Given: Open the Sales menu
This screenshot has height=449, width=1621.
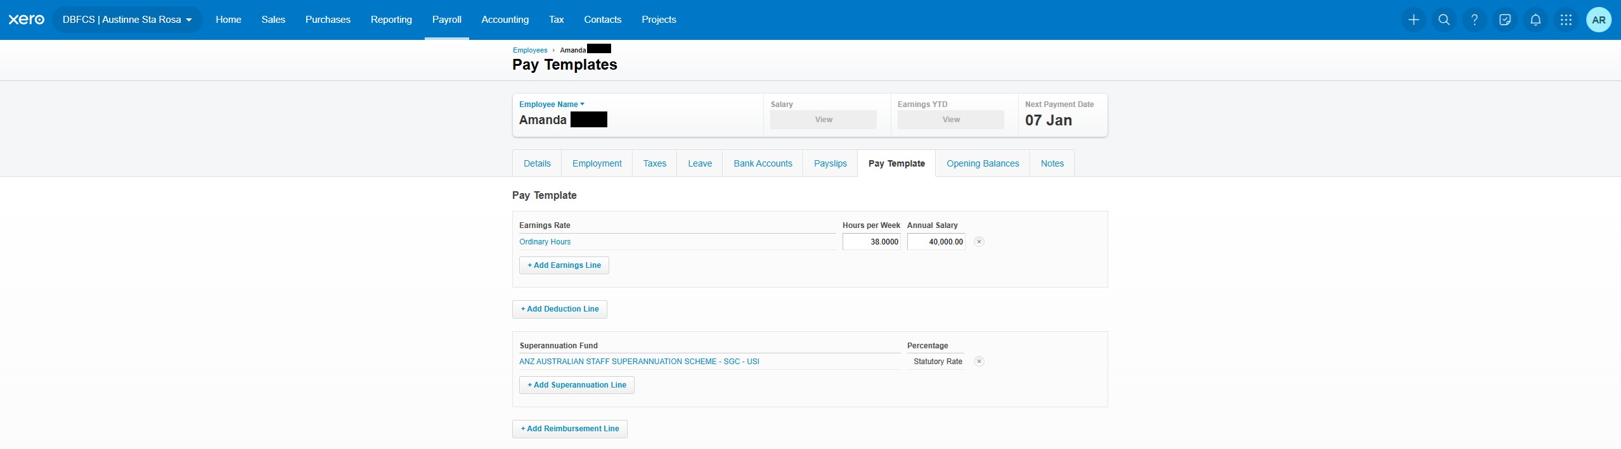Looking at the screenshot, I should (273, 20).
